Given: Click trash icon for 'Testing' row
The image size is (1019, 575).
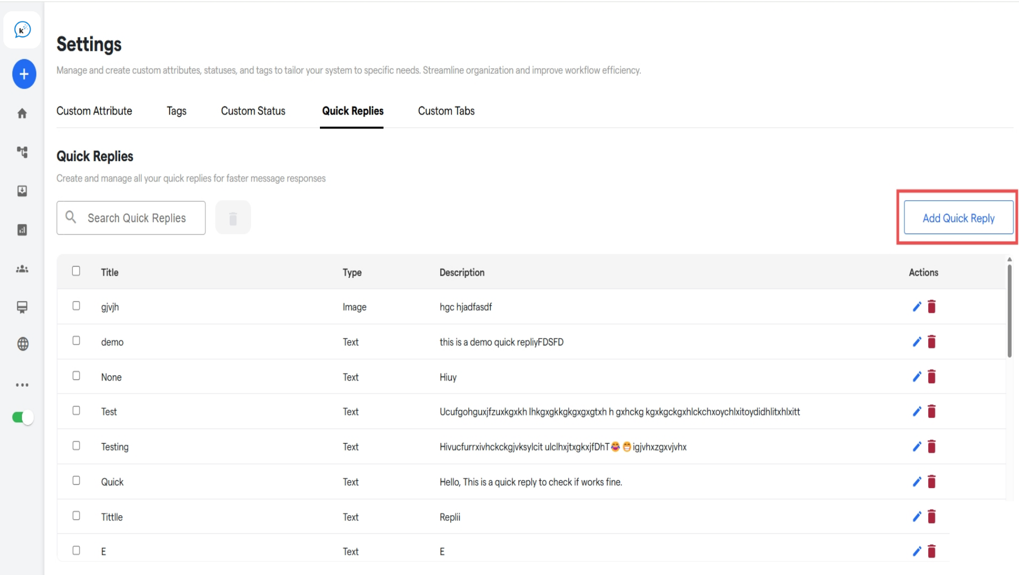Looking at the screenshot, I should 932,447.
